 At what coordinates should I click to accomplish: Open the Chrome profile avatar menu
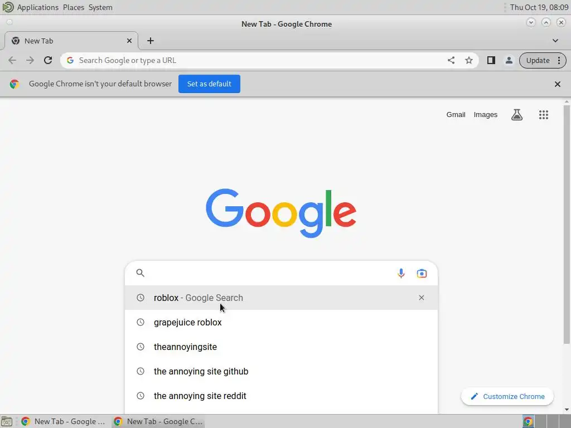pos(509,60)
